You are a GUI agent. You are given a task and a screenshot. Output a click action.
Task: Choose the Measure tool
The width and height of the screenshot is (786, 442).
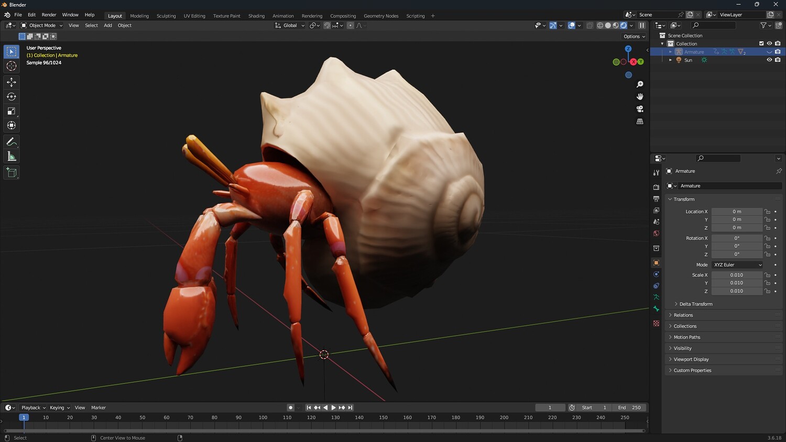pyautogui.click(x=11, y=157)
